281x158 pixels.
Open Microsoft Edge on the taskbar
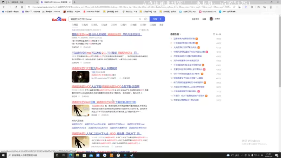point(71,155)
